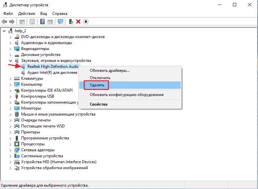
Task: Expand the Очереди печати category
Action: (10, 120)
